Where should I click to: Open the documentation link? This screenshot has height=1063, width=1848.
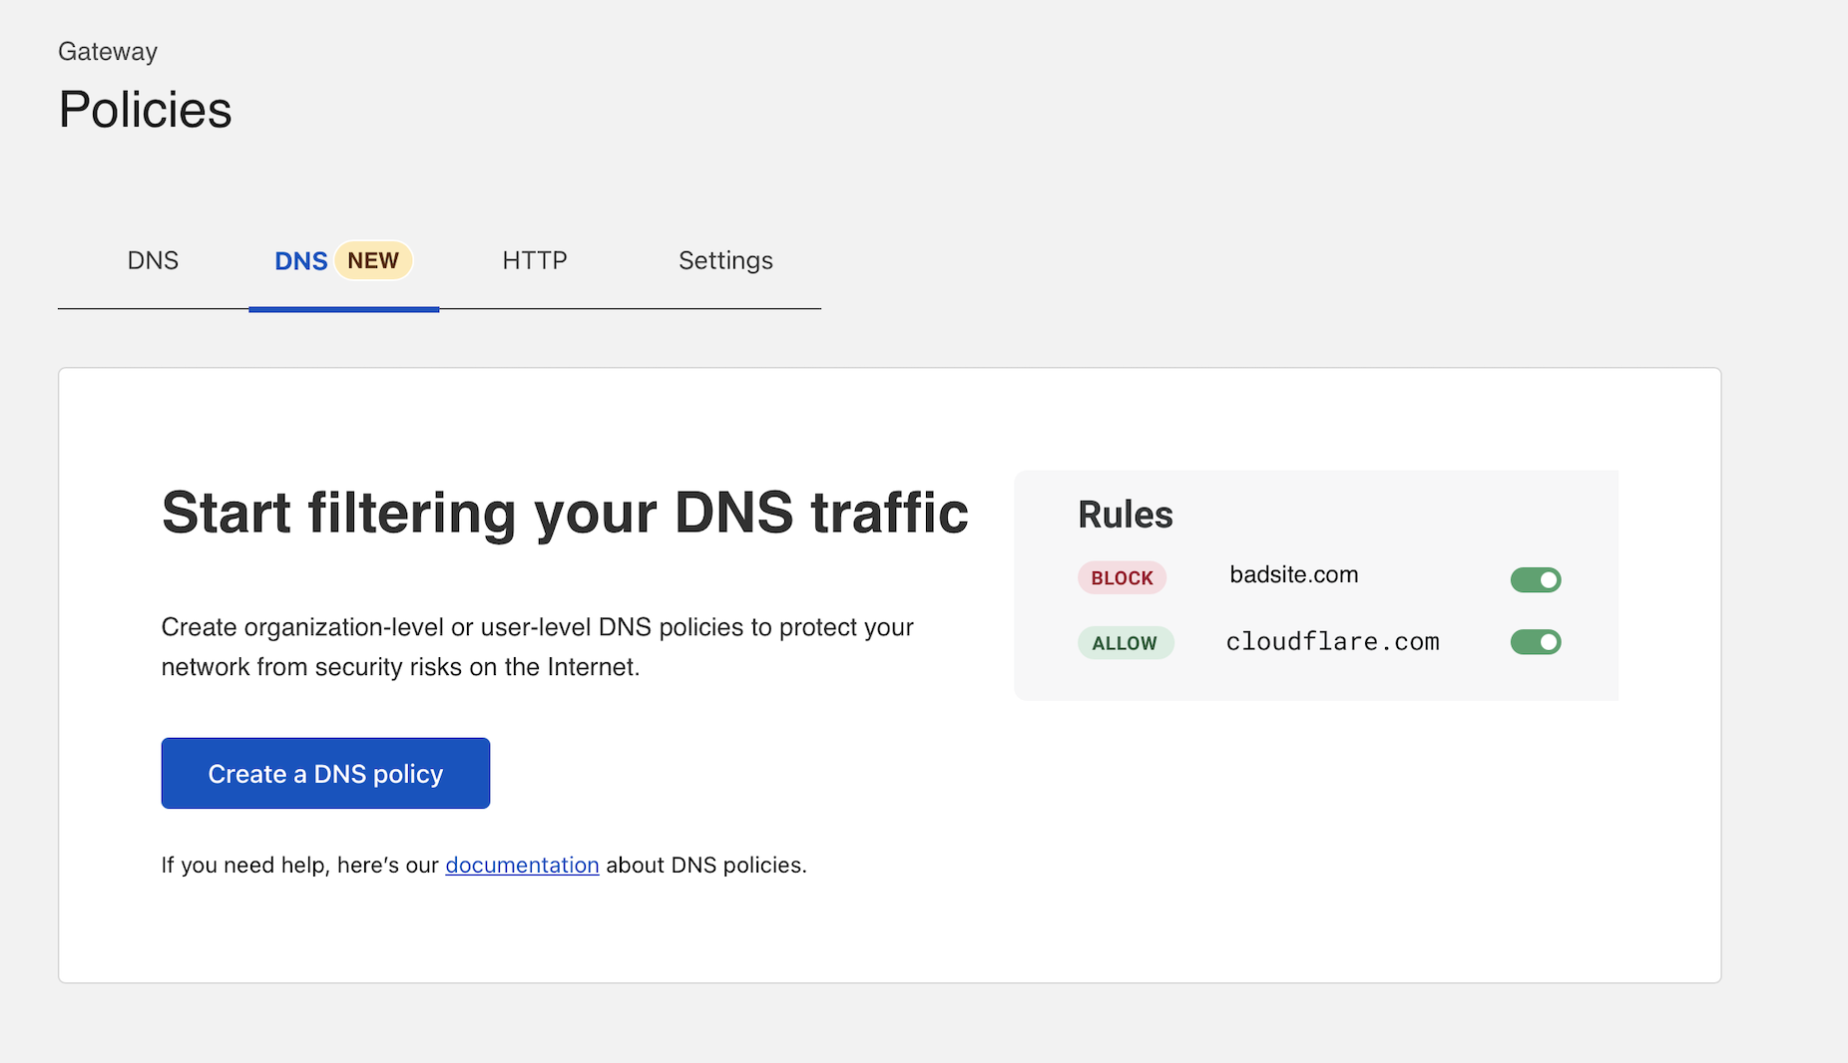[522, 866]
